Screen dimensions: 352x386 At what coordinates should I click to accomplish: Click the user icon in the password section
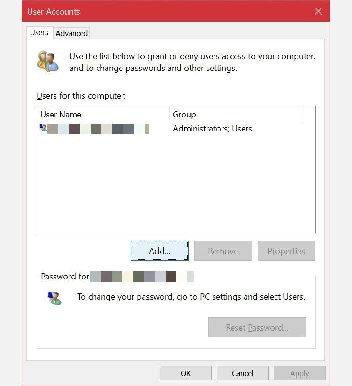tap(54, 298)
